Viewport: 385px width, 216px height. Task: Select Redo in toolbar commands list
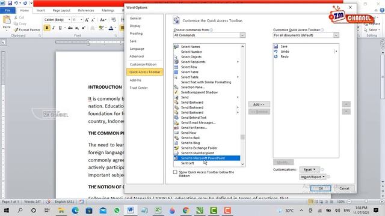306,56
